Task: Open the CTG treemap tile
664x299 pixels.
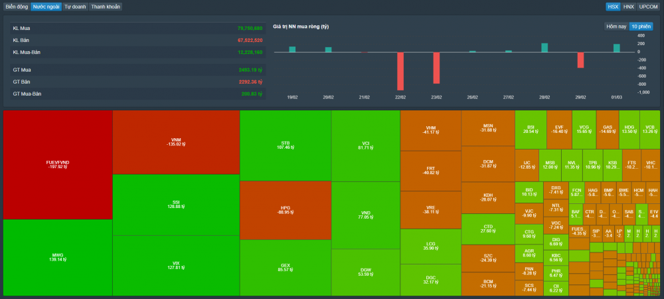Action: [x=529, y=234]
